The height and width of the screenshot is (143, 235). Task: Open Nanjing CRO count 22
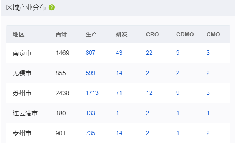tap(149, 53)
